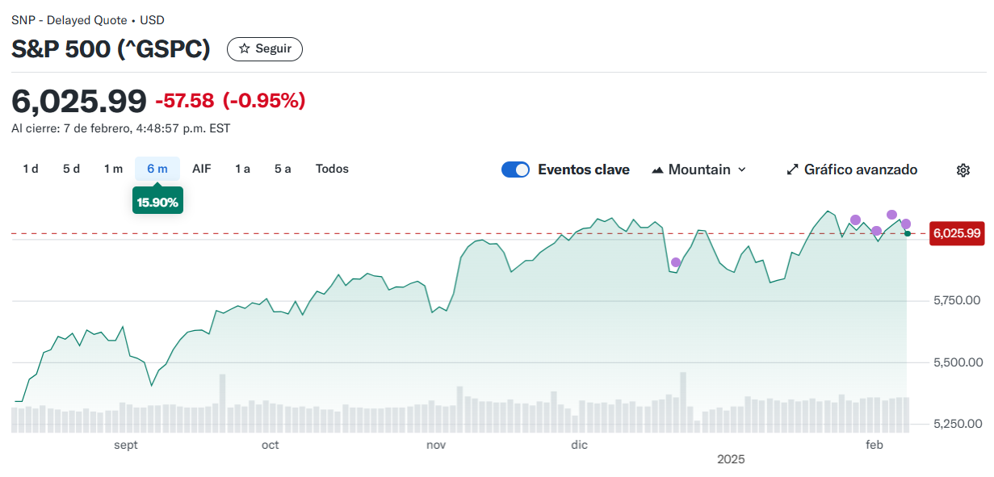Click the rightmost purple key event dot
Image resolution: width=994 pixels, height=477 pixels.
click(x=906, y=224)
